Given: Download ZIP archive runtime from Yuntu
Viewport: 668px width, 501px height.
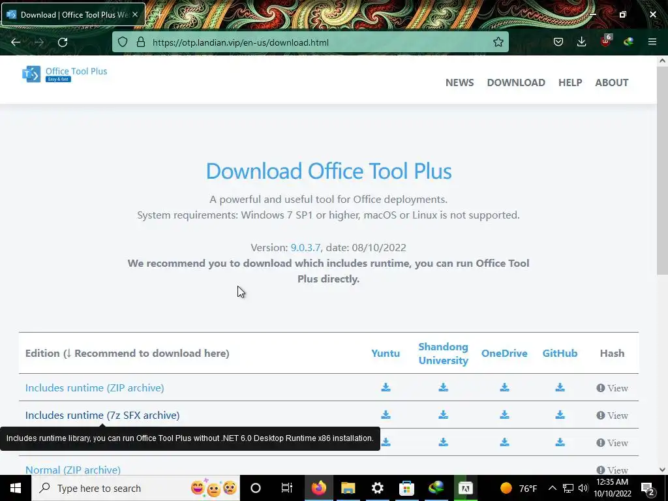Looking at the screenshot, I should (386, 387).
